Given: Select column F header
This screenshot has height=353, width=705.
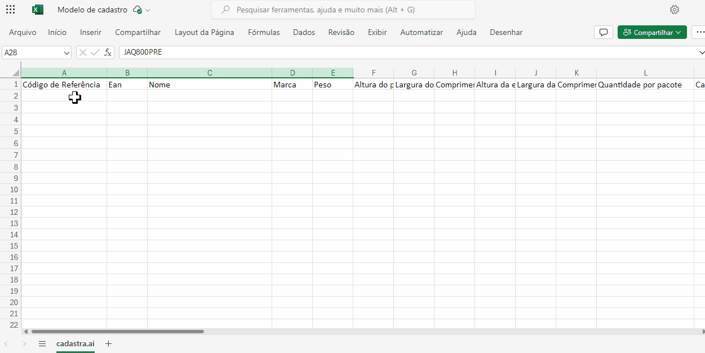Looking at the screenshot, I should 374,73.
